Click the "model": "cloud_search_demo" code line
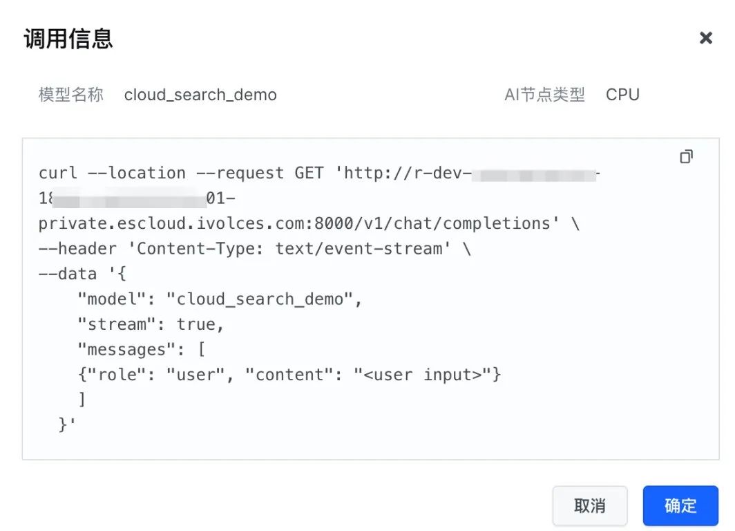The image size is (735, 531). pos(220,299)
